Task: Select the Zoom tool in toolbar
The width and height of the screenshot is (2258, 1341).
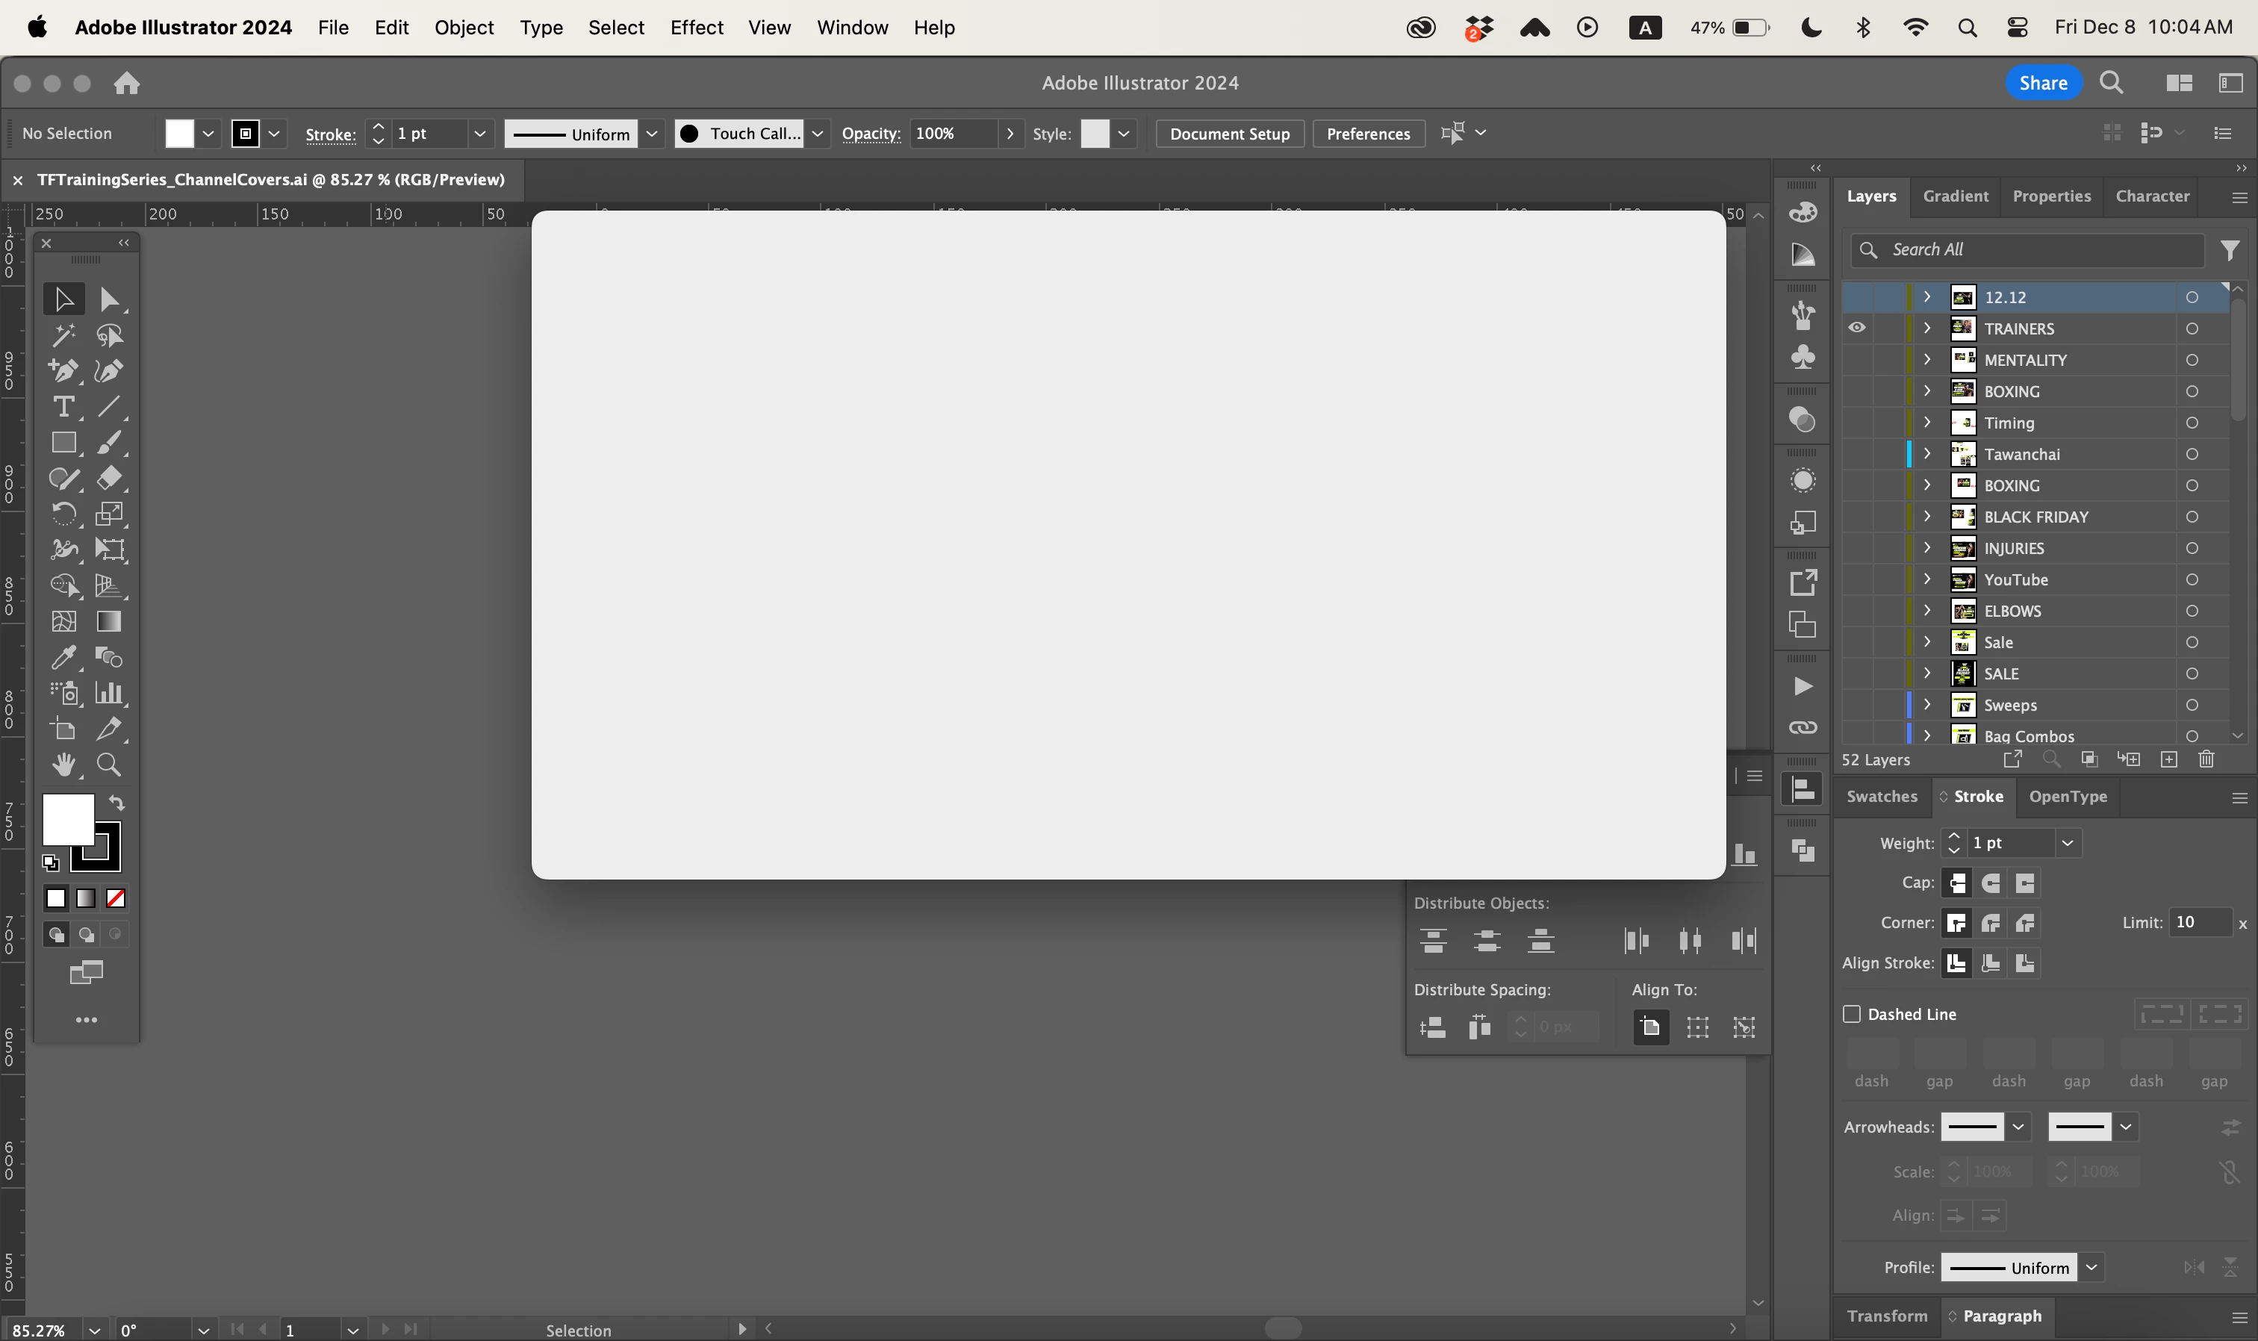Action: [108, 765]
